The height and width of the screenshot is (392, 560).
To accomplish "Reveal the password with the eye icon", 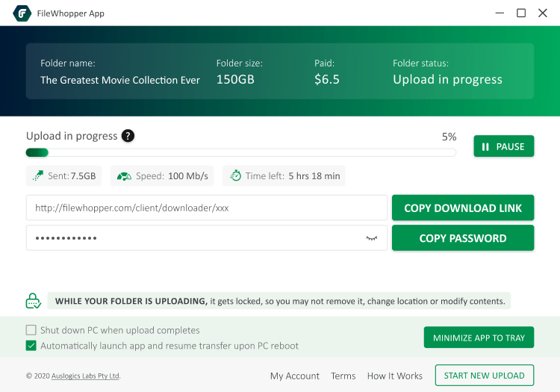I will [x=371, y=238].
